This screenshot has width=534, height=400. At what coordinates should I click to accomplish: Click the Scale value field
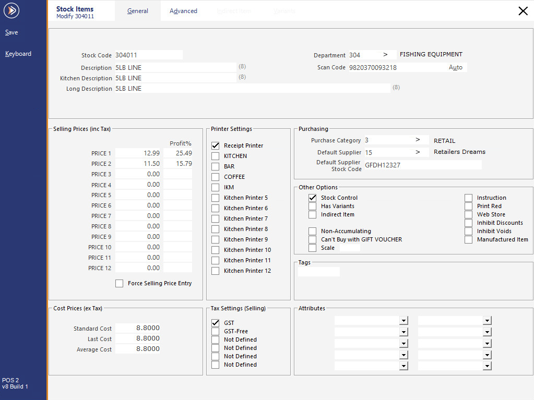click(350, 248)
